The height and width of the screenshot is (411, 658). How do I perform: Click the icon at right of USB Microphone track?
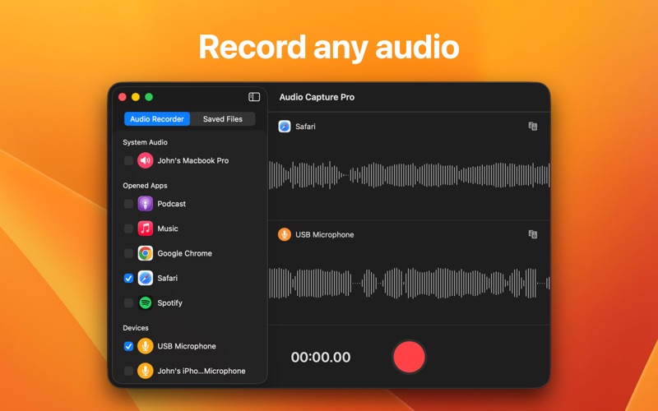tap(532, 234)
